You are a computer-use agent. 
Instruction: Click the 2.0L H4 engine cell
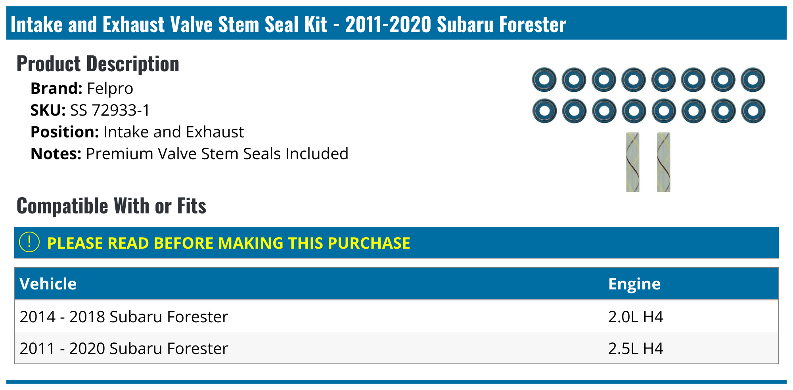click(635, 317)
